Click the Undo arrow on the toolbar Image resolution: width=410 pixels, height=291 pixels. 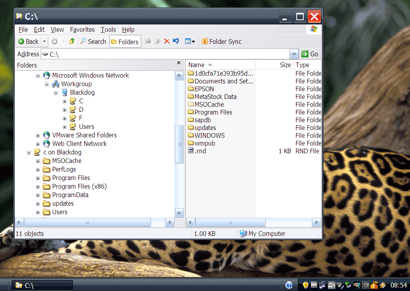coord(175,41)
